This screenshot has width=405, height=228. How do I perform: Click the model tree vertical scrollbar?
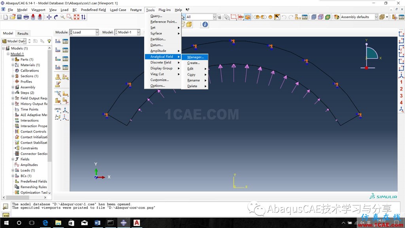click(49, 106)
